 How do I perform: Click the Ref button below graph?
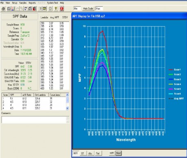click(98, 154)
